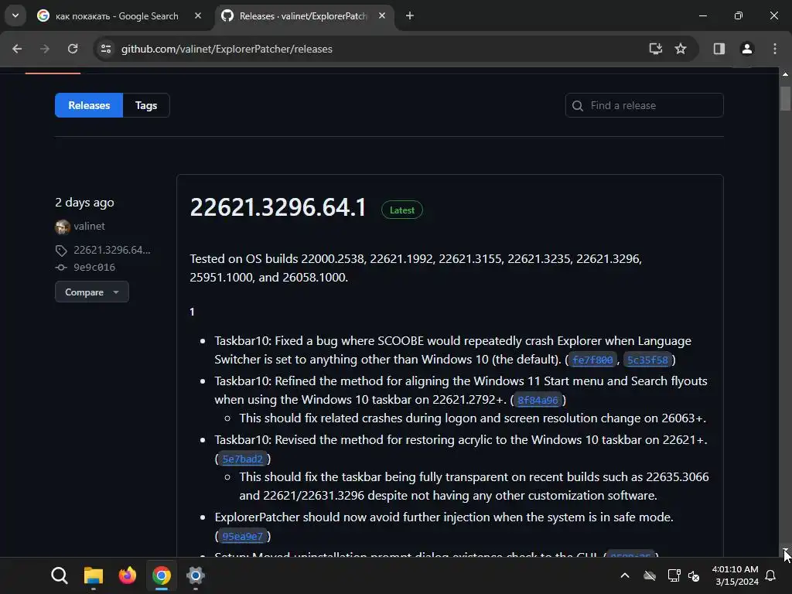The image size is (792, 594).
Task: Open File Explorer from taskbar
Action: (94, 575)
